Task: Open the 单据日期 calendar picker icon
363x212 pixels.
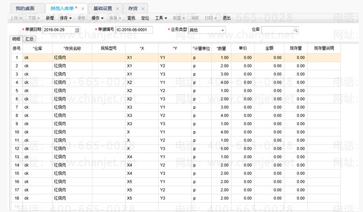Action: tap(77, 30)
